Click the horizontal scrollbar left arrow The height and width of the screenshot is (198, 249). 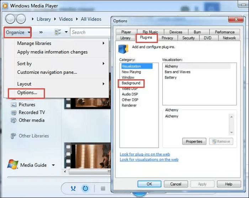65,171
